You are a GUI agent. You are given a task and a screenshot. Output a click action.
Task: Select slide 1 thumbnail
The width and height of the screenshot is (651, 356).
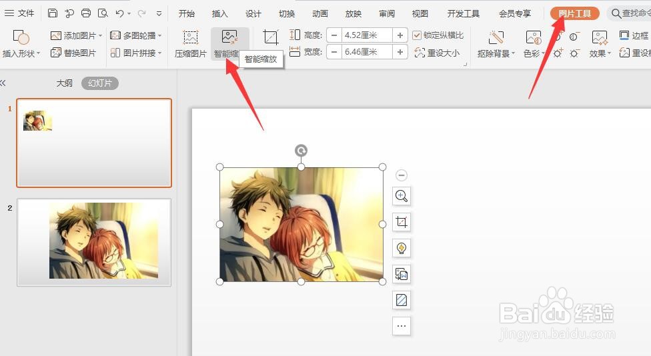point(94,143)
